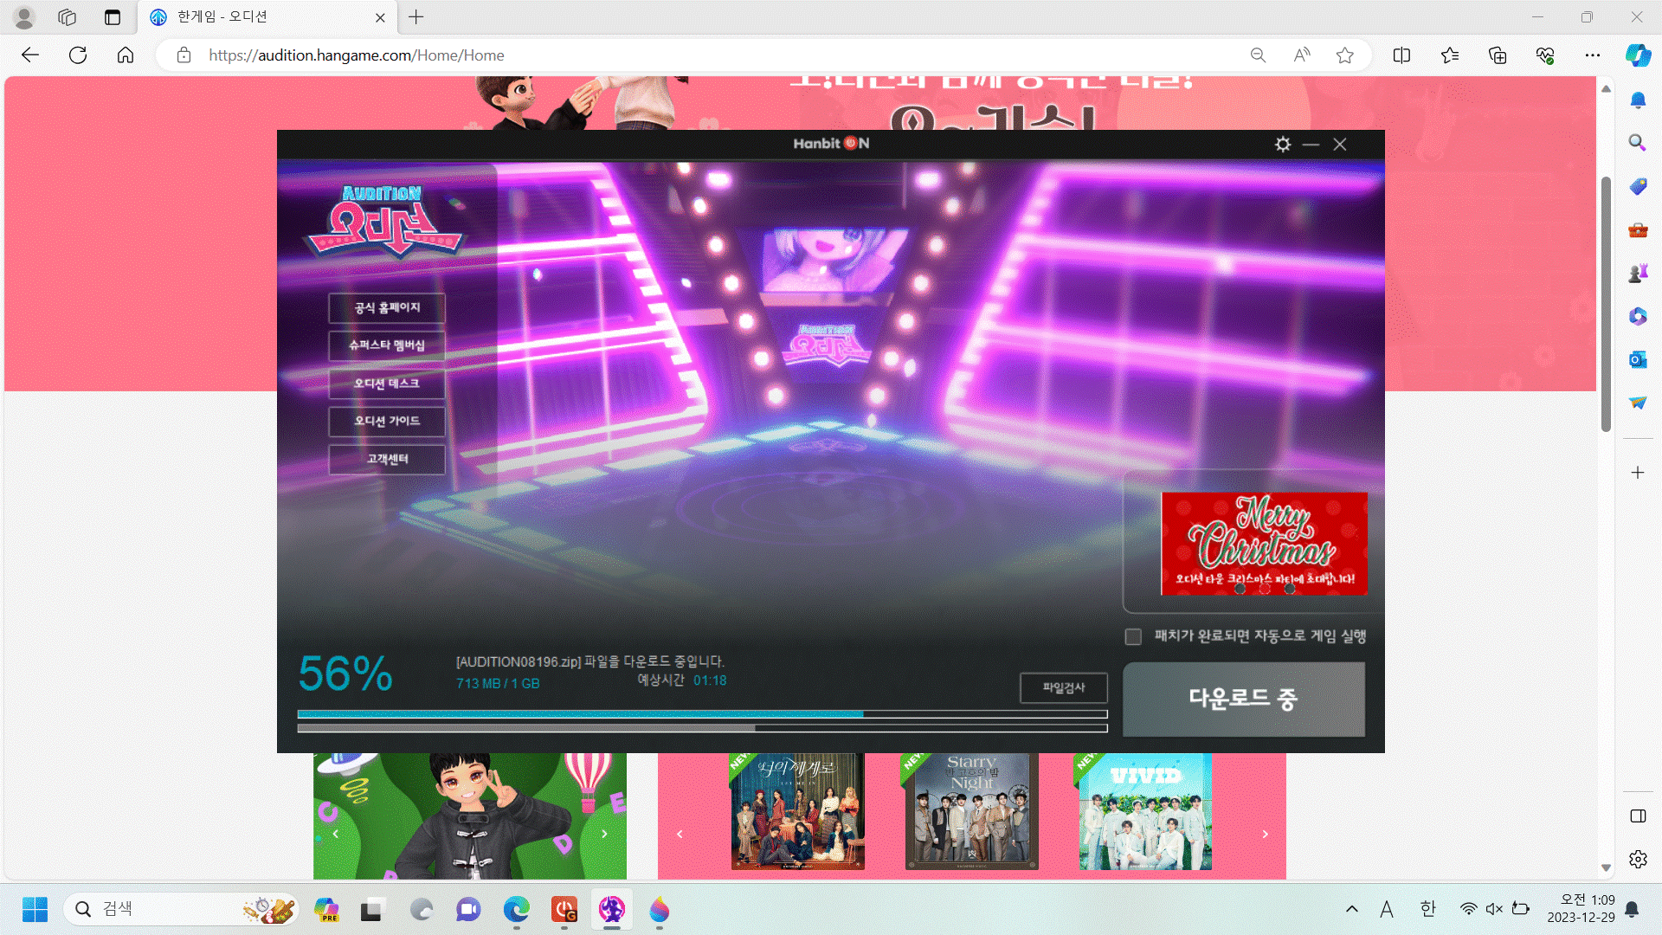
Task: Open sidebar tools briefcase
Action: 1638,229
